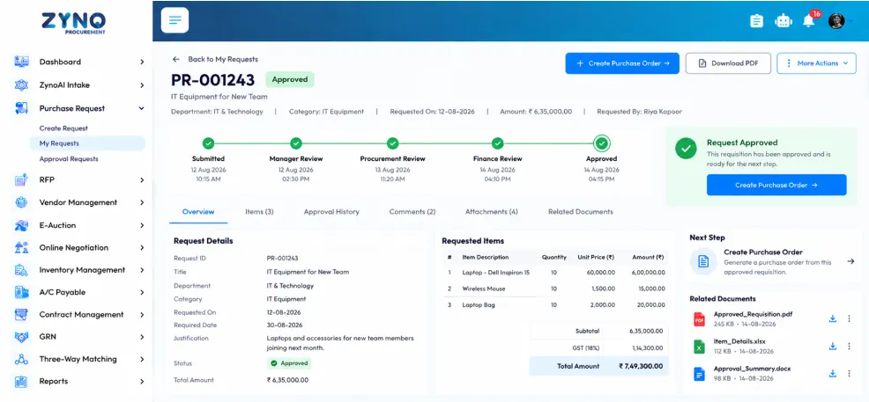
Task: Expand the RFP chevron
Action: pyautogui.click(x=142, y=179)
